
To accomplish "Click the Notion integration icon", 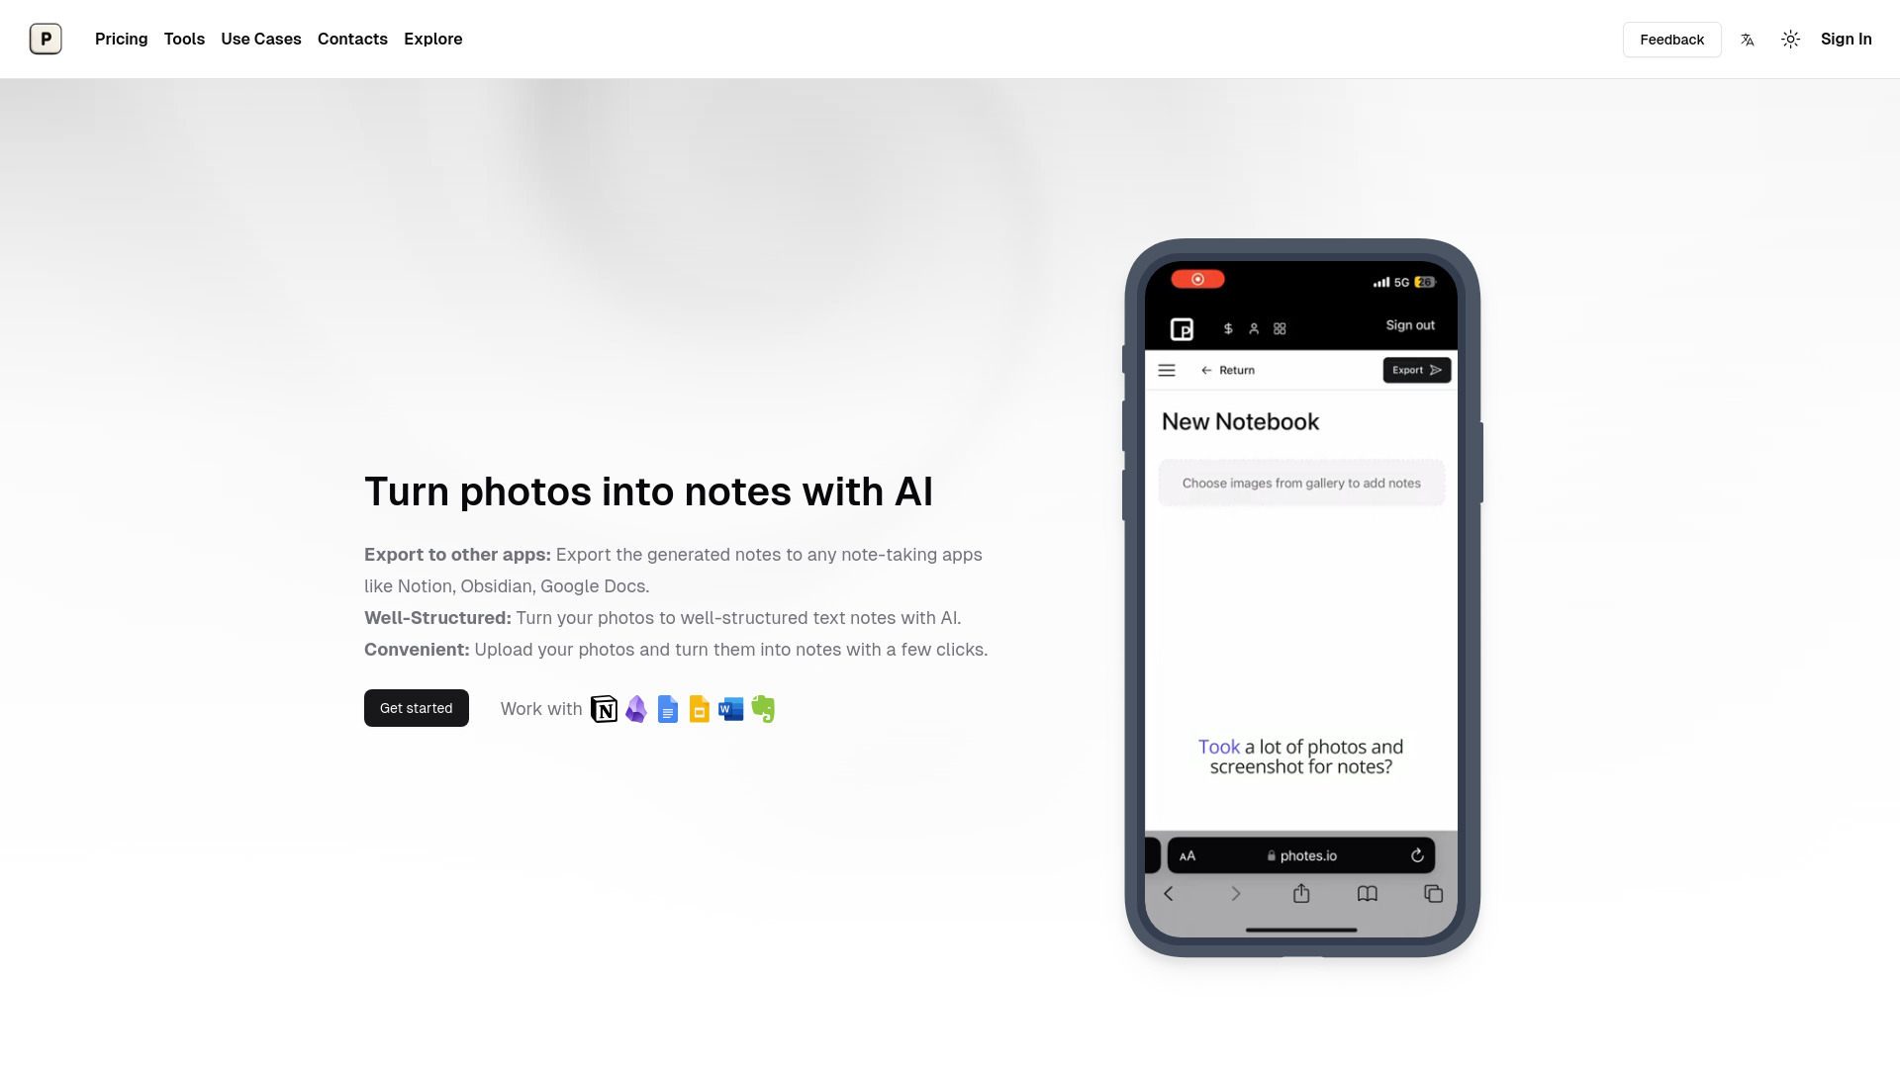I will click(x=605, y=708).
